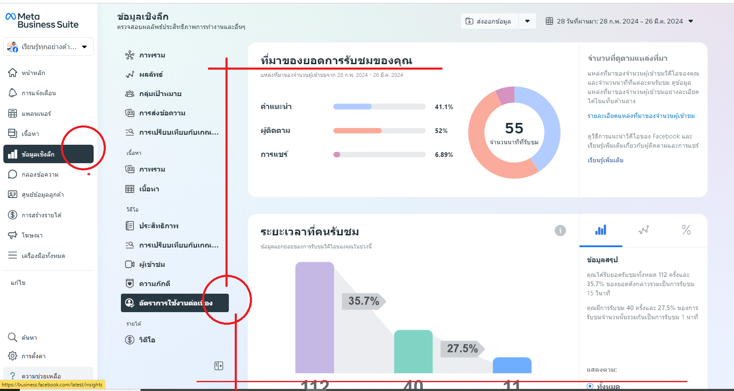Expand the date range dropdown
734x391 pixels.
pos(691,21)
